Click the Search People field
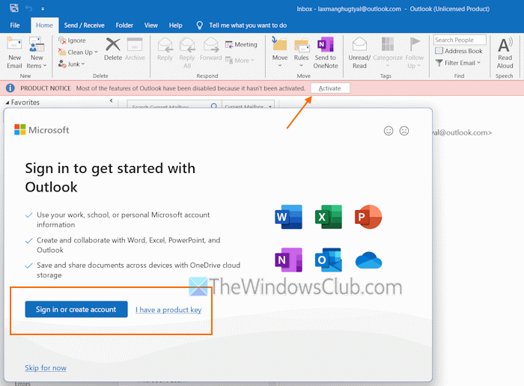 pos(460,40)
